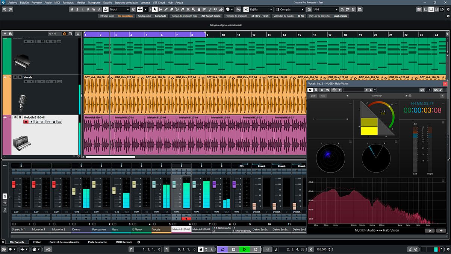451x254 pixels.
Task: Open the Archivo menu
Action: [x=13, y=2]
